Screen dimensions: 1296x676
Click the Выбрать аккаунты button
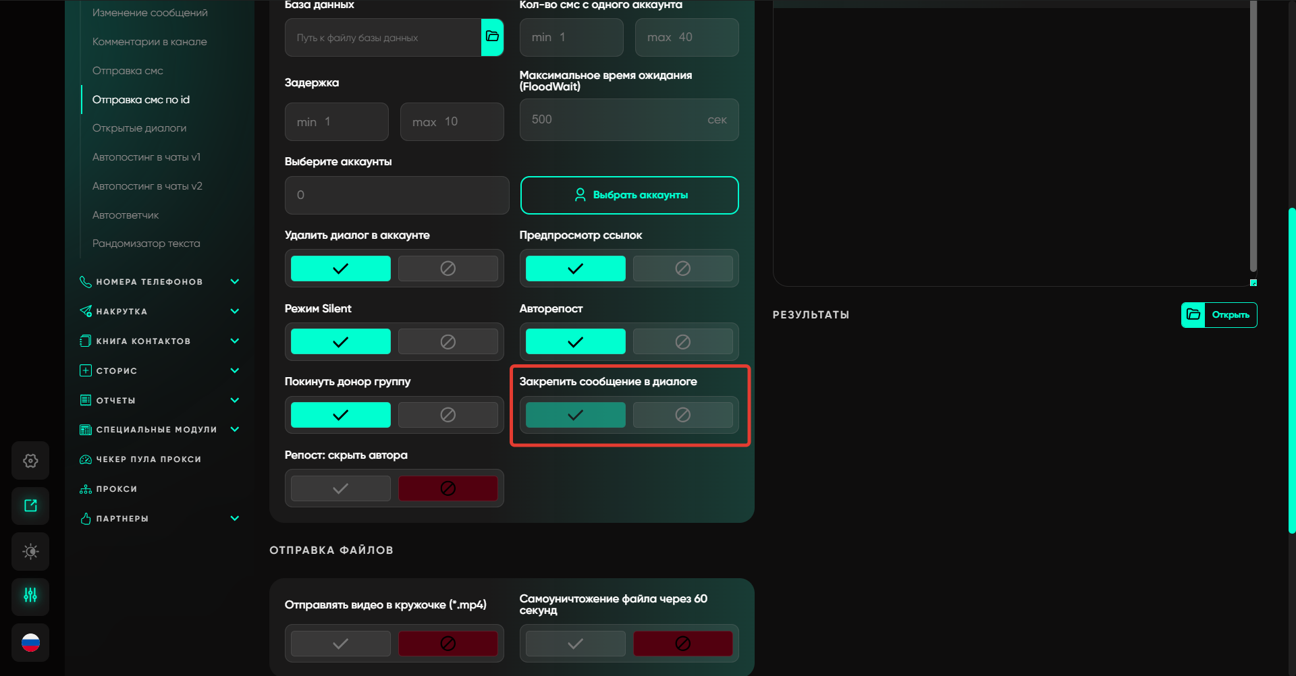click(629, 195)
